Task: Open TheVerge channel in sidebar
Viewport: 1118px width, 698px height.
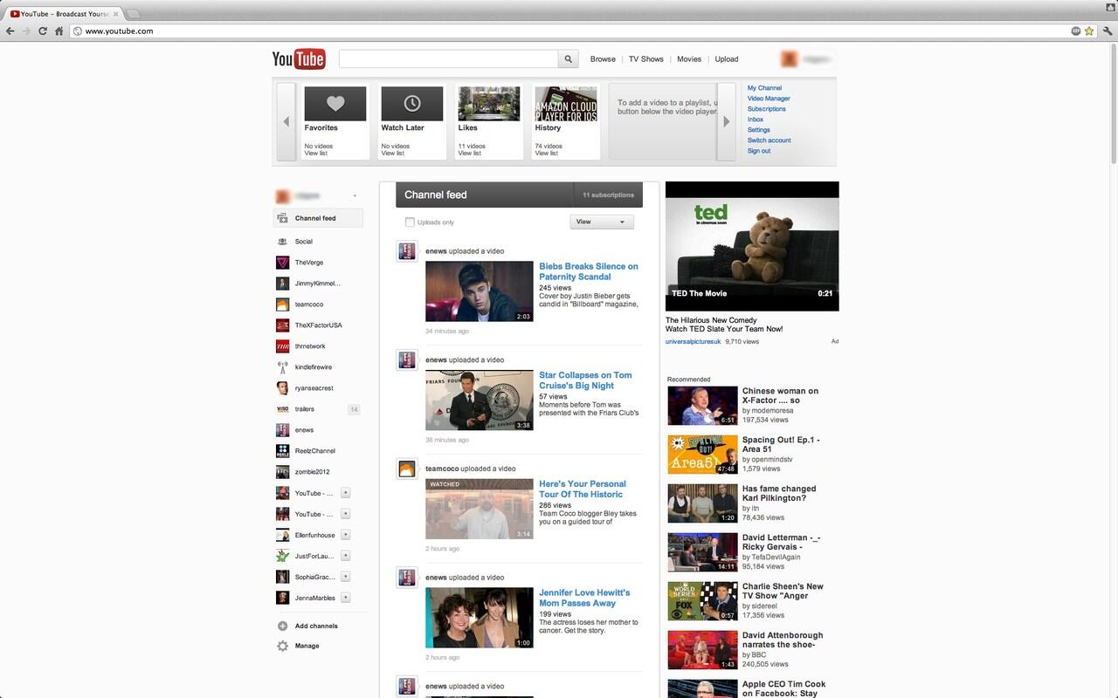Action: (308, 263)
